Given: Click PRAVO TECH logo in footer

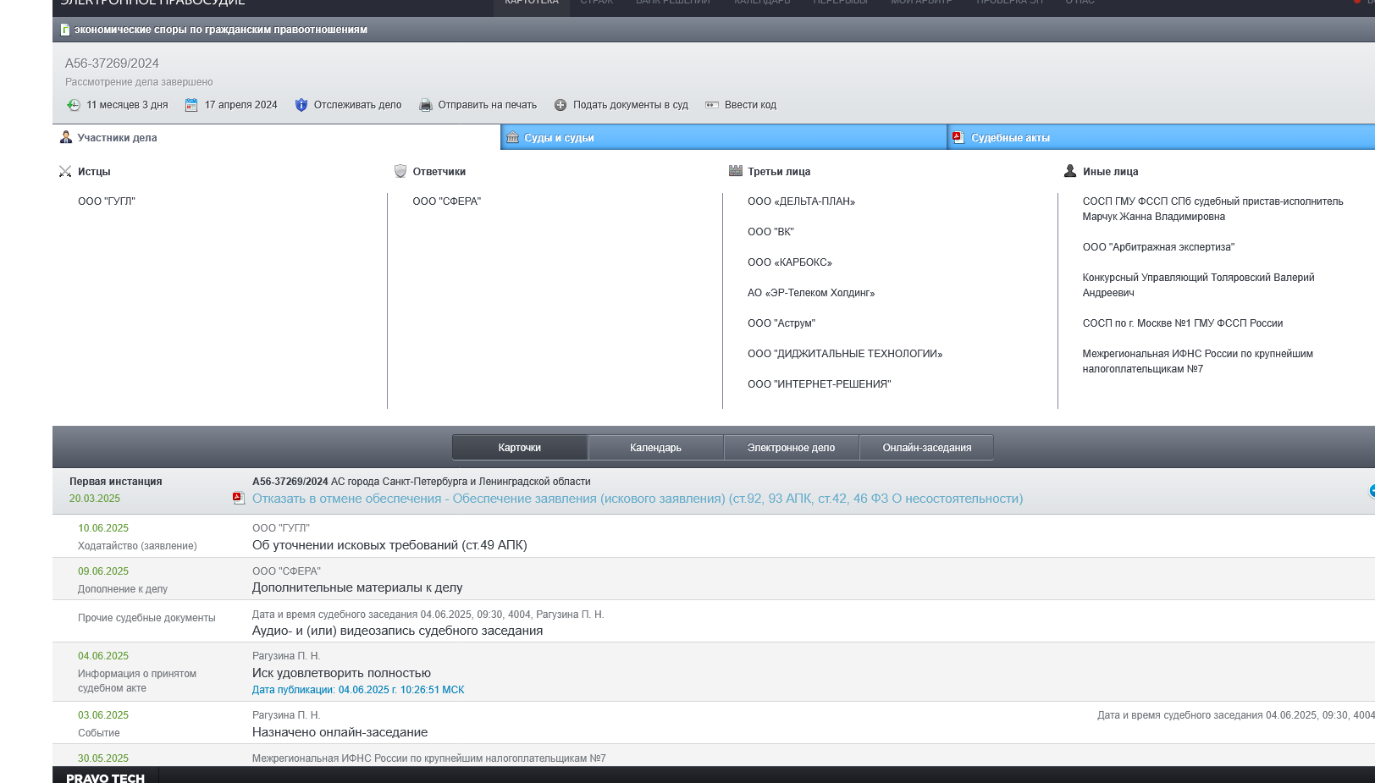Looking at the screenshot, I should pyautogui.click(x=105, y=778).
